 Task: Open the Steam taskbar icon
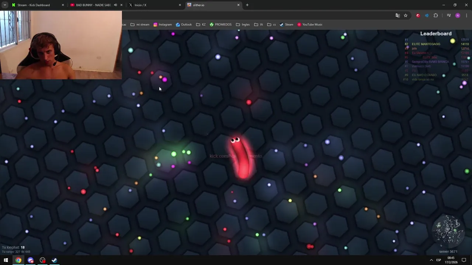point(54,260)
